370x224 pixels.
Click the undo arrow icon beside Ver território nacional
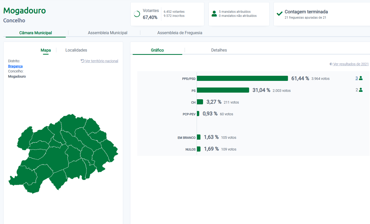(82, 61)
